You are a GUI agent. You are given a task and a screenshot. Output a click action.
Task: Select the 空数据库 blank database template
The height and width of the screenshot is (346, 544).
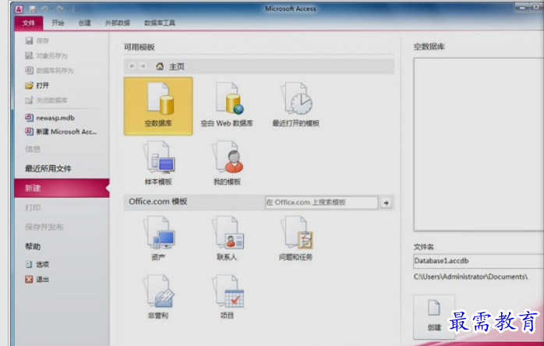click(158, 106)
